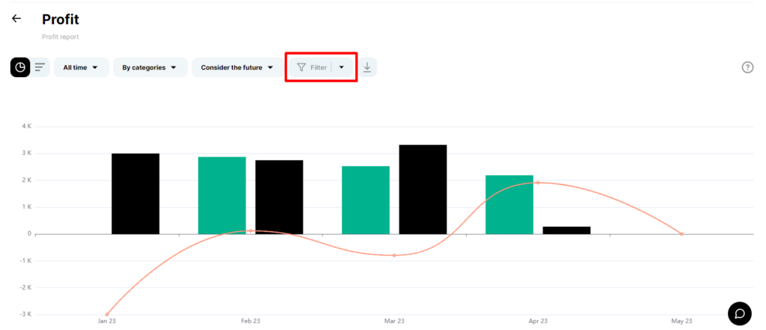Click the 2 K axis label
This screenshot has width=766, height=330.
[x=27, y=180]
